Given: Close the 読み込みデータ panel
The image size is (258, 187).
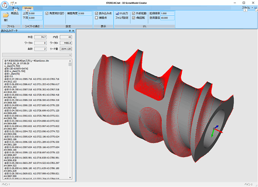Looking at the screenshot, I should click(73, 30).
